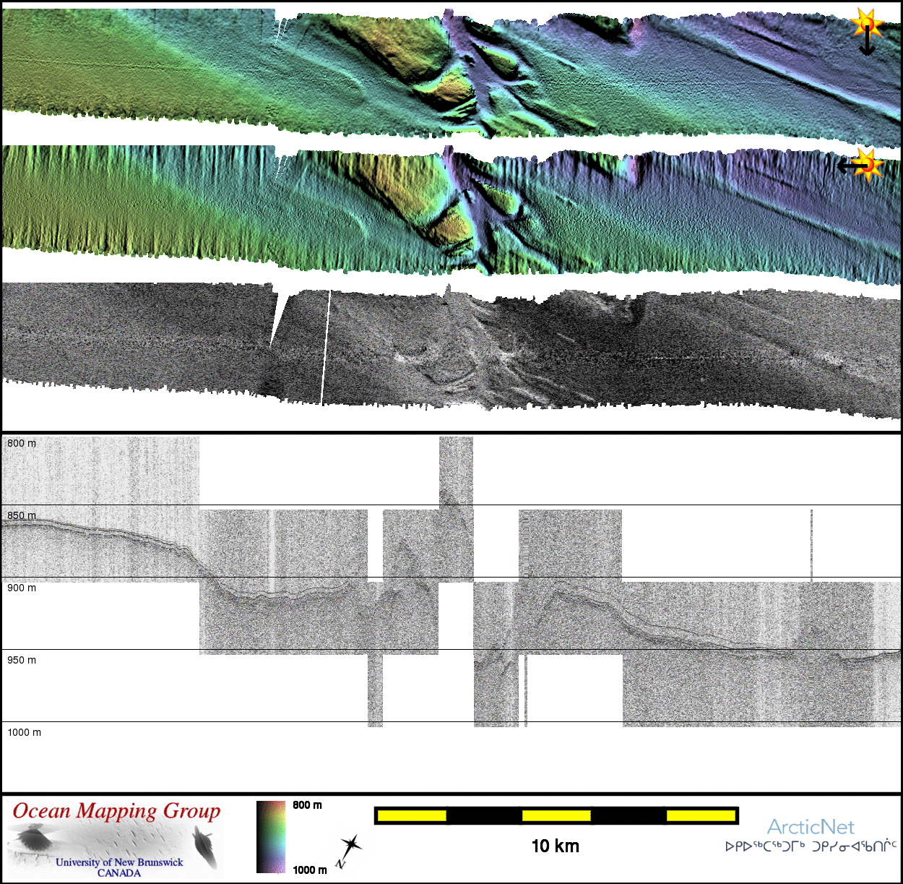Image resolution: width=903 pixels, height=884 pixels.
Task: Click the ArcticNet logo
Action: (811, 827)
